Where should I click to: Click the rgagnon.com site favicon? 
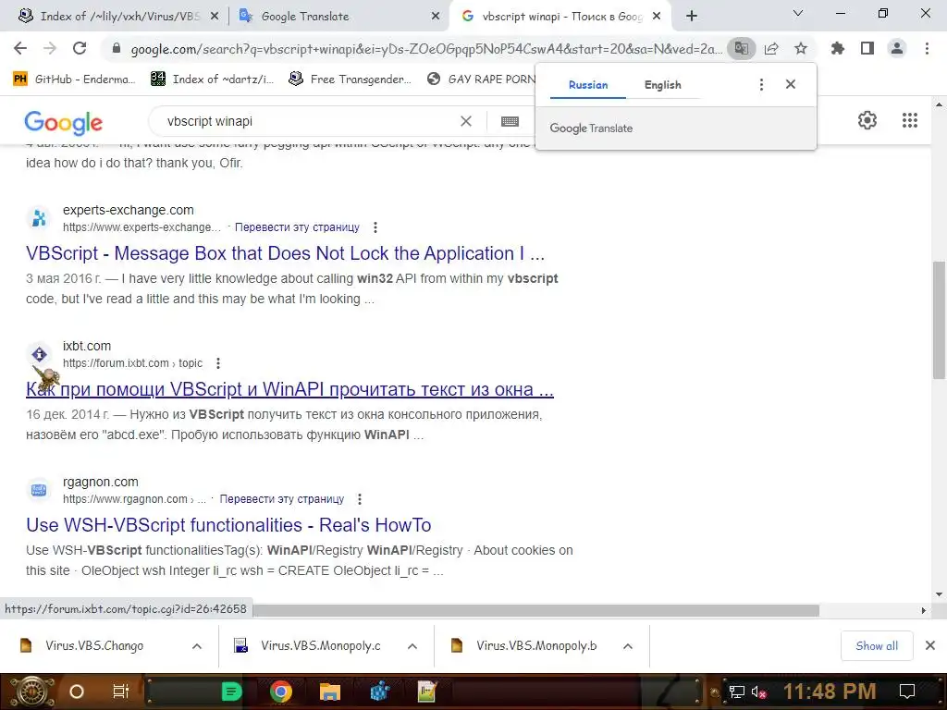(39, 490)
